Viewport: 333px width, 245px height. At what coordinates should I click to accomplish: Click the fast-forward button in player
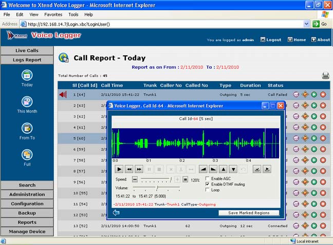click(x=139, y=169)
